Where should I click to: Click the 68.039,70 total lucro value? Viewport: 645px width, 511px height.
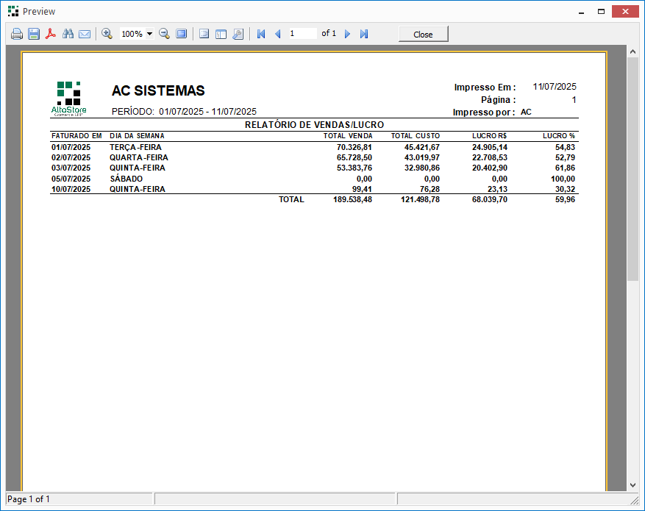click(490, 199)
